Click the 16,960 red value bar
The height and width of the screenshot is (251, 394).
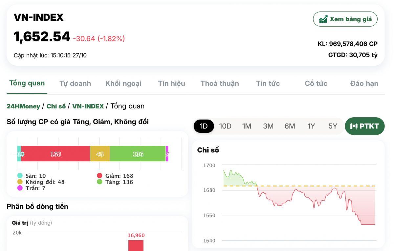pyautogui.click(x=136, y=245)
